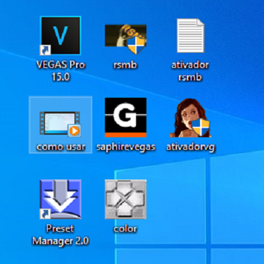This screenshot has width=264, height=264.
Task: Click the "ativadorvg" file name label
Action: 191,147
